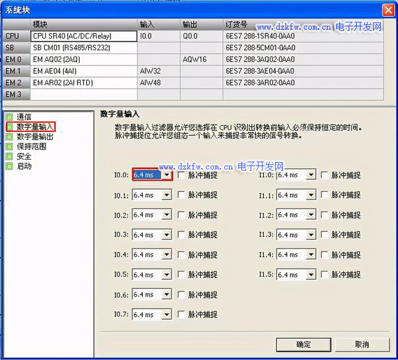Click the green icon beside 数字量输出
398x360 pixels.
coord(9,136)
